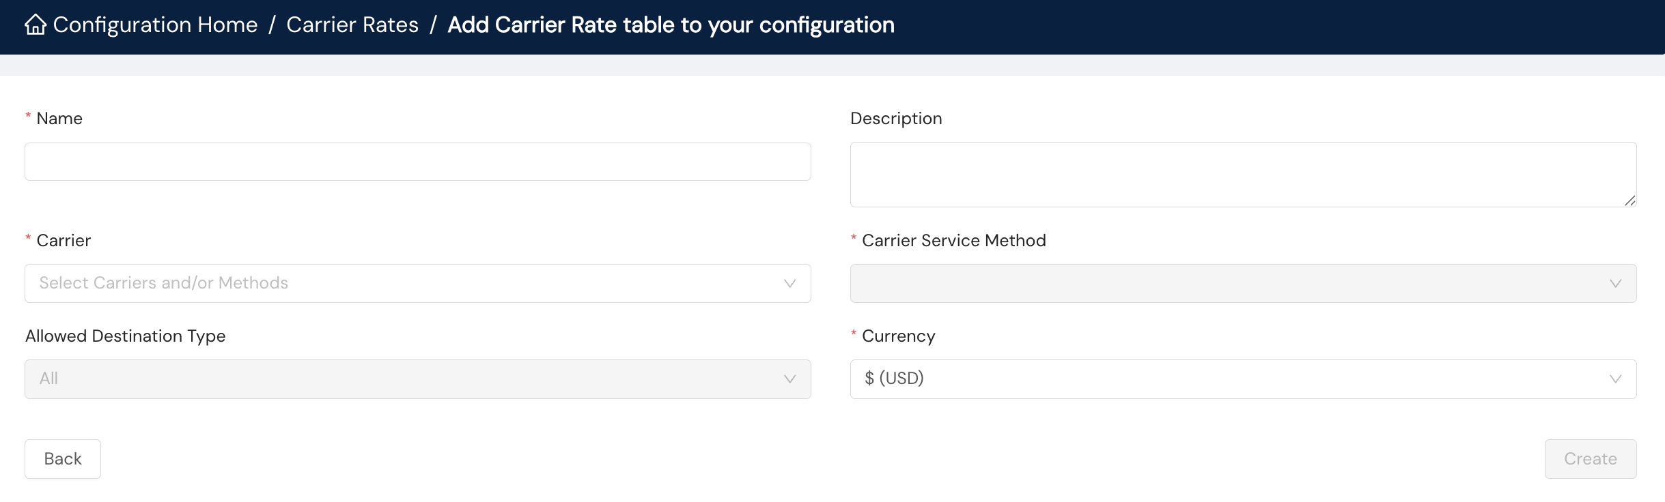Click the Carrier dropdown chevron arrow
The width and height of the screenshot is (1665, 502).
pos(789,284)
